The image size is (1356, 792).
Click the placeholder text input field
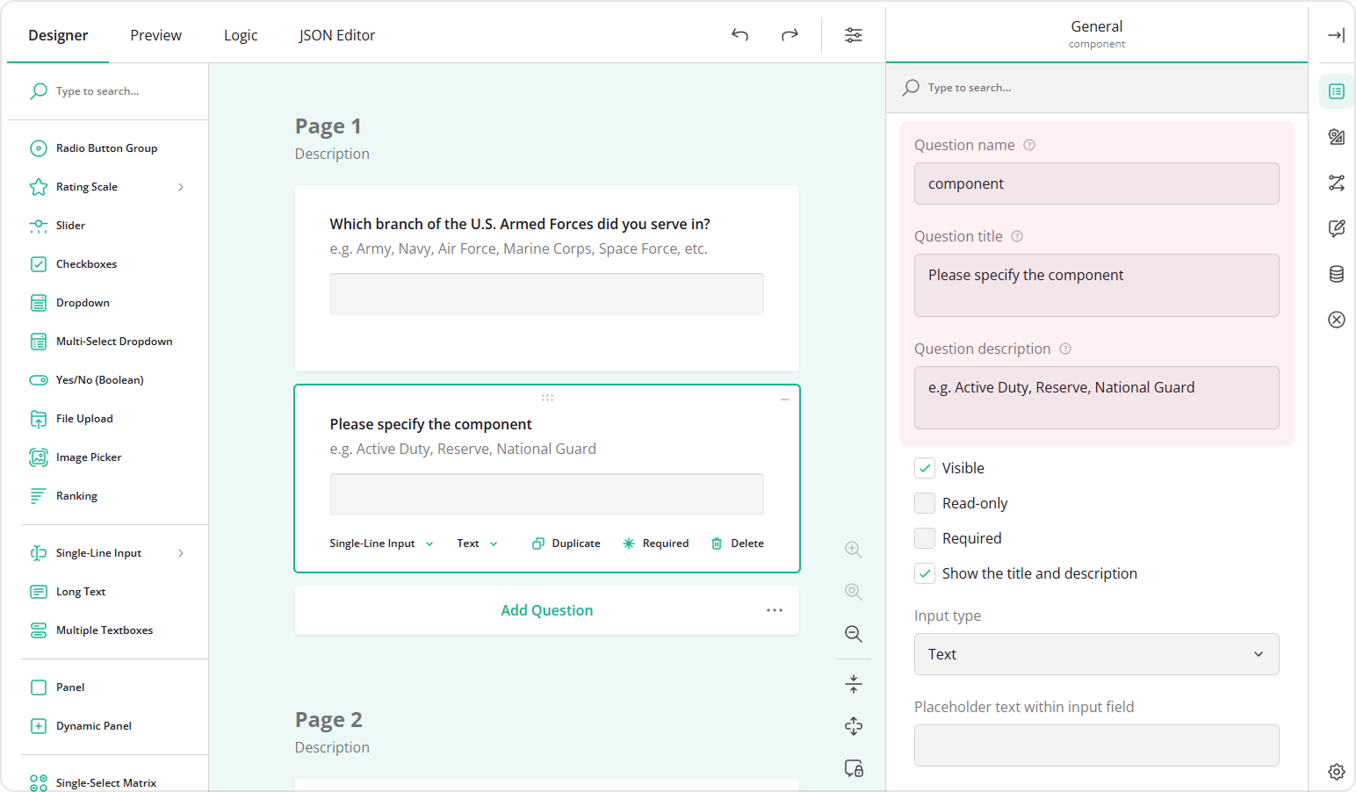1096,745
